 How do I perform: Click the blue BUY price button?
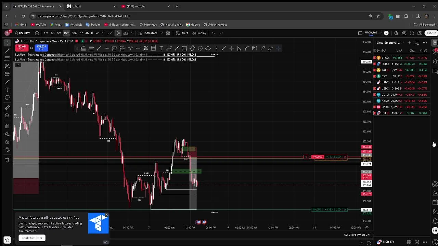(x=41, y=48)
